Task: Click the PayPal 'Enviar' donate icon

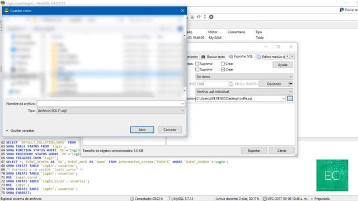Action: pos(342,10)
